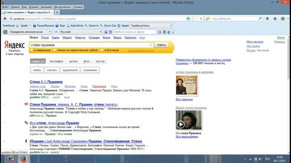Screen dimensions: 291x163
Task: Click Speed in the TextAloud toolbar
Action: coord(123,25)
